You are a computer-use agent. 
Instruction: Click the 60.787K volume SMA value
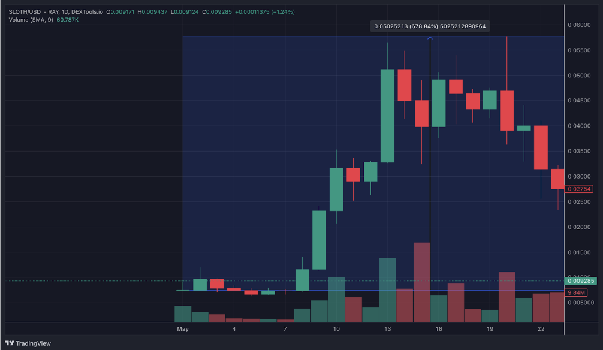tap(67, 20)
